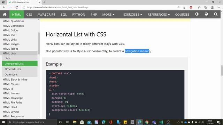Open HTML Colors in the sidebar

(x=10, y=30)
